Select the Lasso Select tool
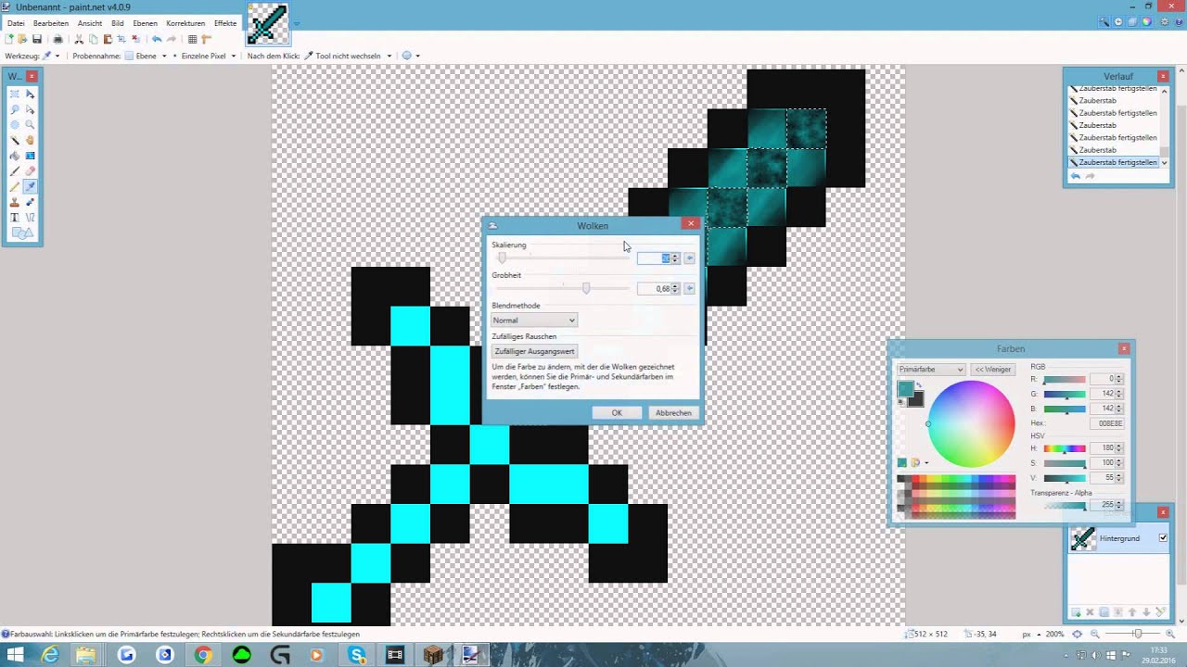1187x667 pixels. click(15, 109)
